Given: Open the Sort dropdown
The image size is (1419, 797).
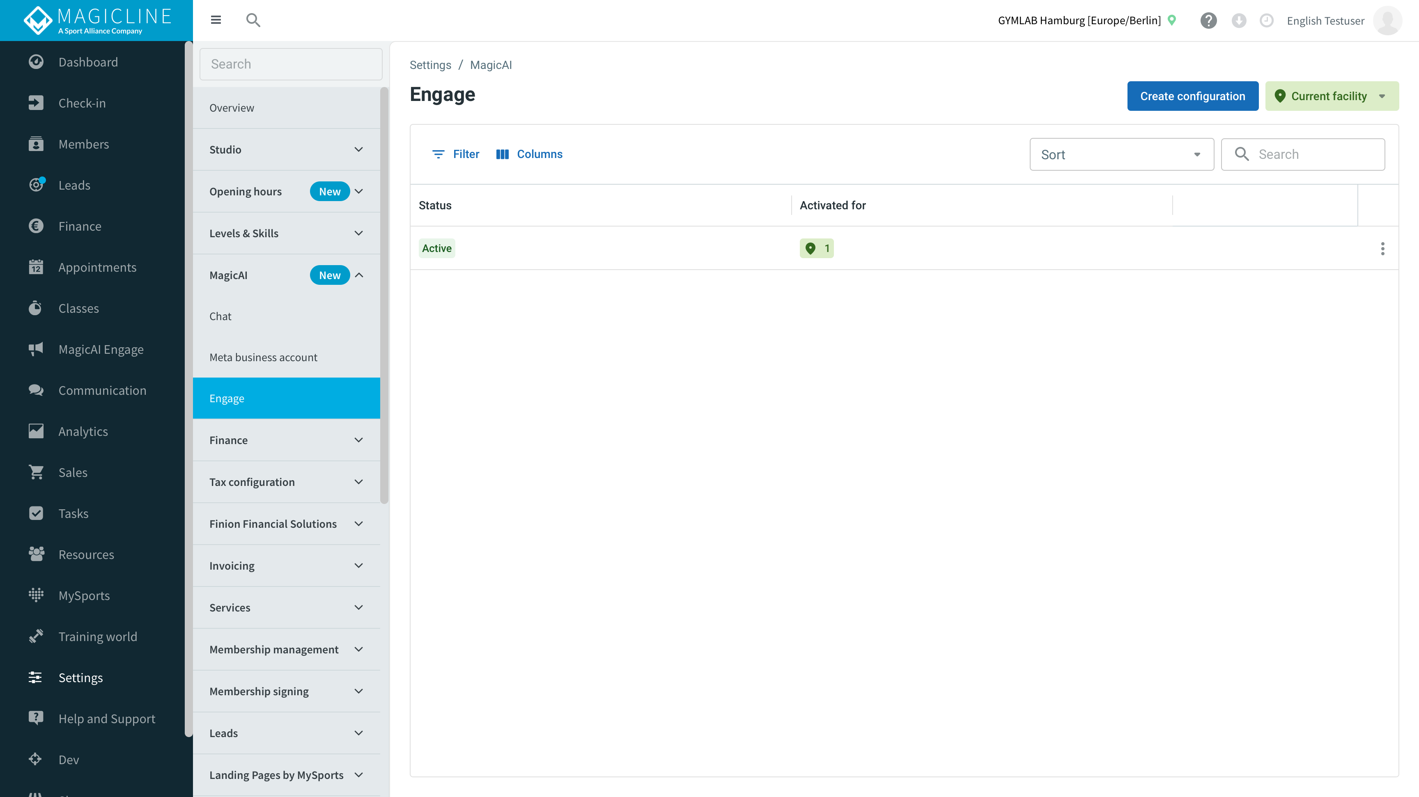Looking at the screenshot, I should 1122,155.
